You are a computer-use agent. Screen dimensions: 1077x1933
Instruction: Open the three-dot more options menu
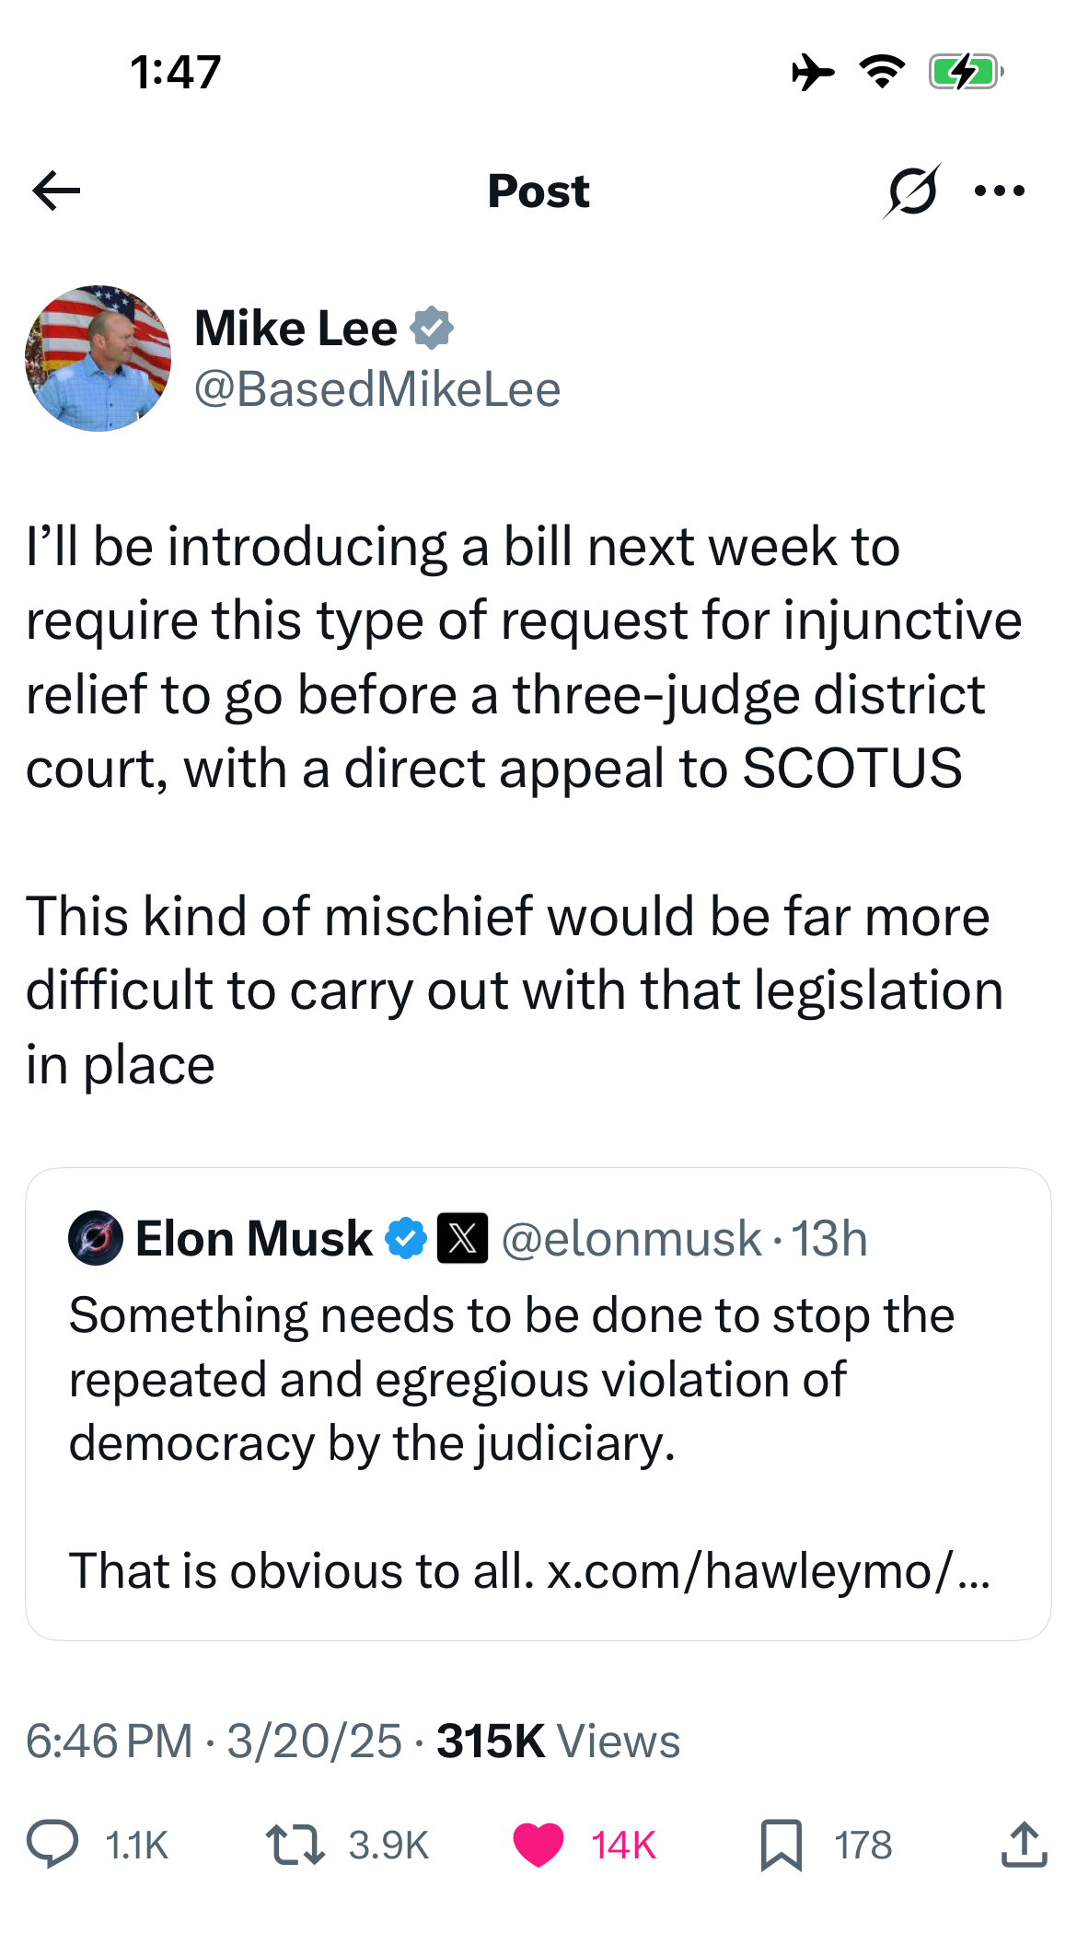point(1000,191)
